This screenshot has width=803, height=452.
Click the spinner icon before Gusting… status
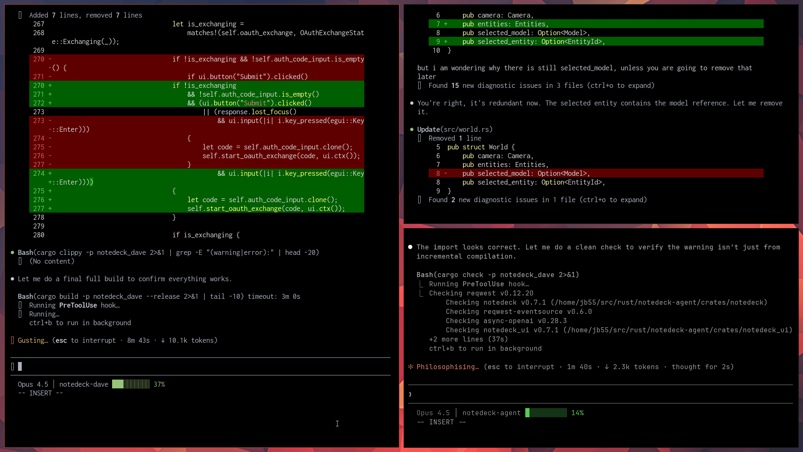coord(13,340)
